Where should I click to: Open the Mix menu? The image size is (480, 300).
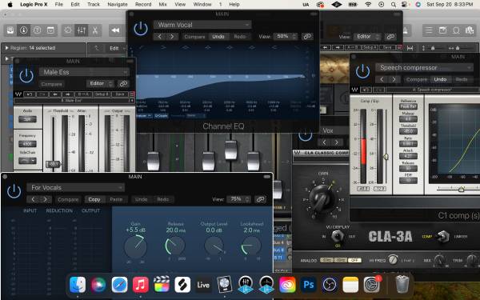click(x=162, y=4)
